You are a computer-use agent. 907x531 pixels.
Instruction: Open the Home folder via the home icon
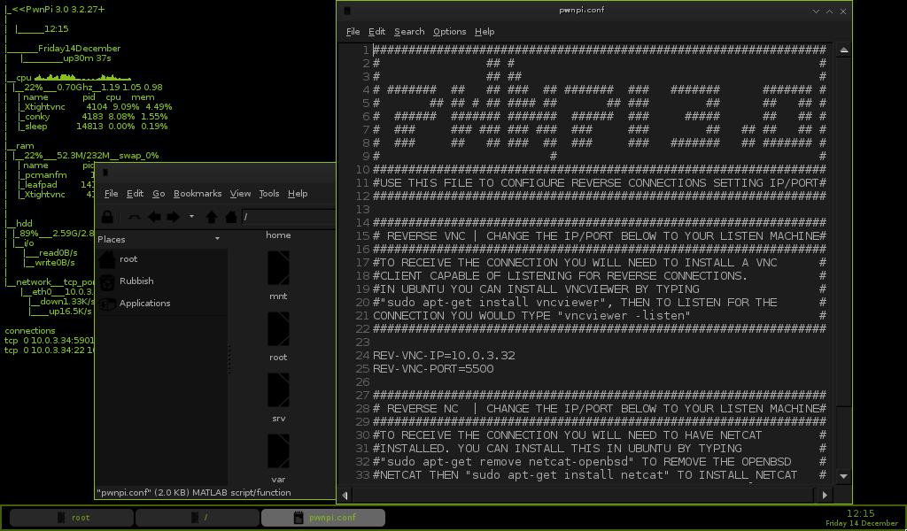pos(230,217)
